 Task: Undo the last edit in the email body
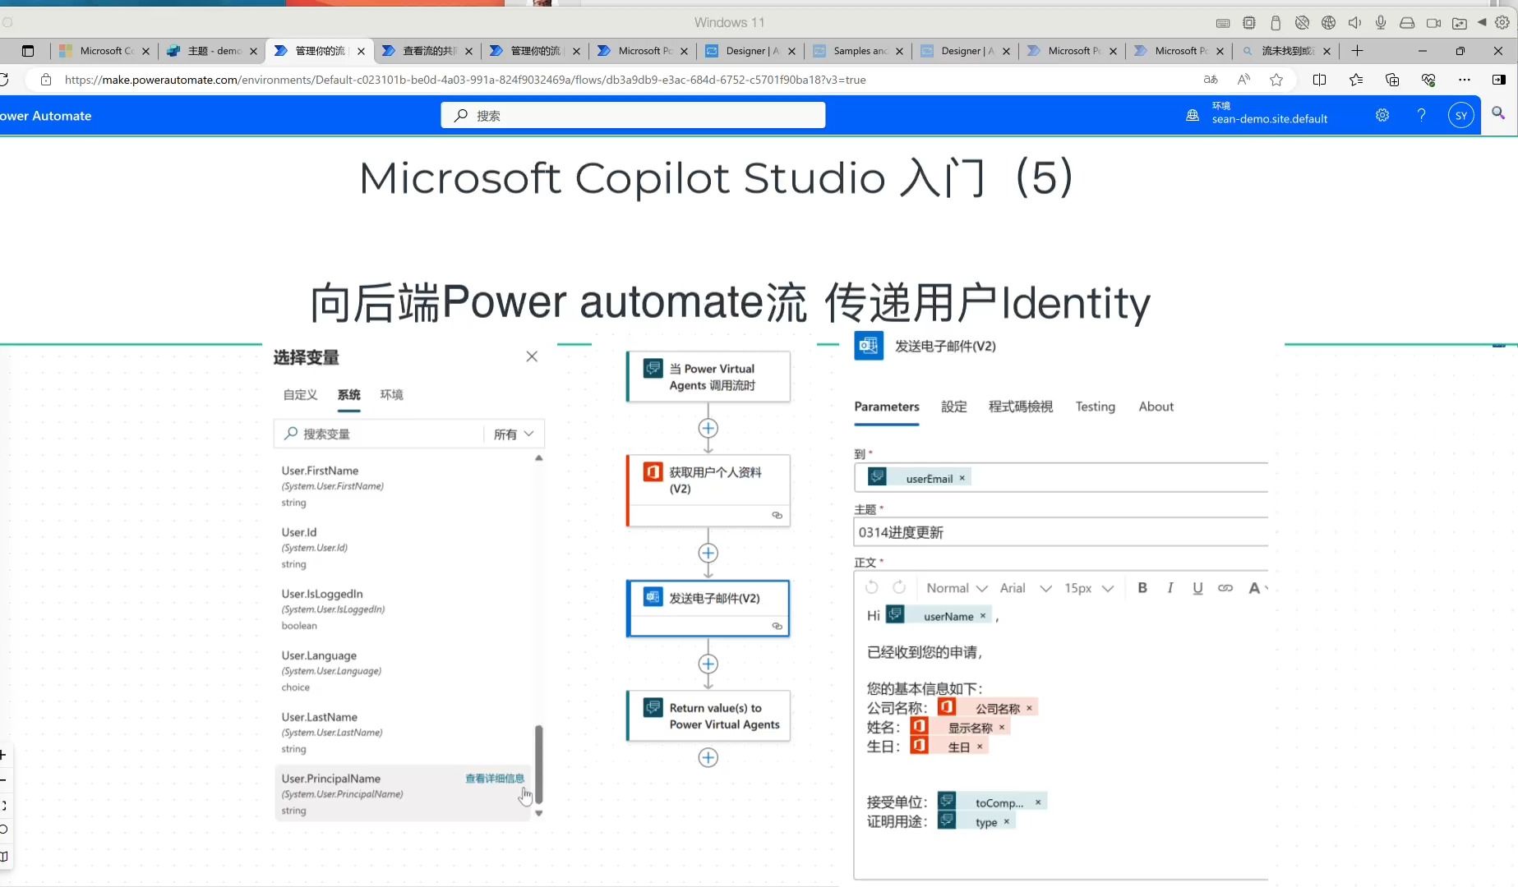pos(872,587)
